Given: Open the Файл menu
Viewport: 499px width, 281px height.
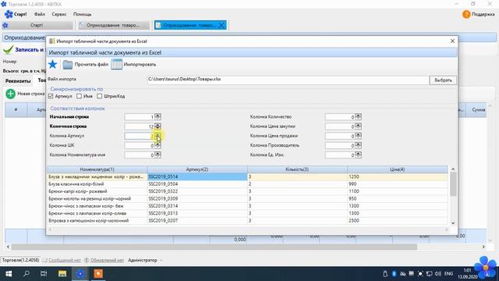Looking at the screenshot, I should tap(40, 14).
